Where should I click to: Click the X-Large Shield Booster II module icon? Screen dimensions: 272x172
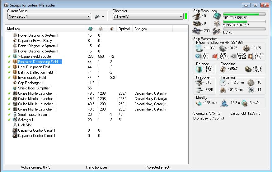[15, 57]
